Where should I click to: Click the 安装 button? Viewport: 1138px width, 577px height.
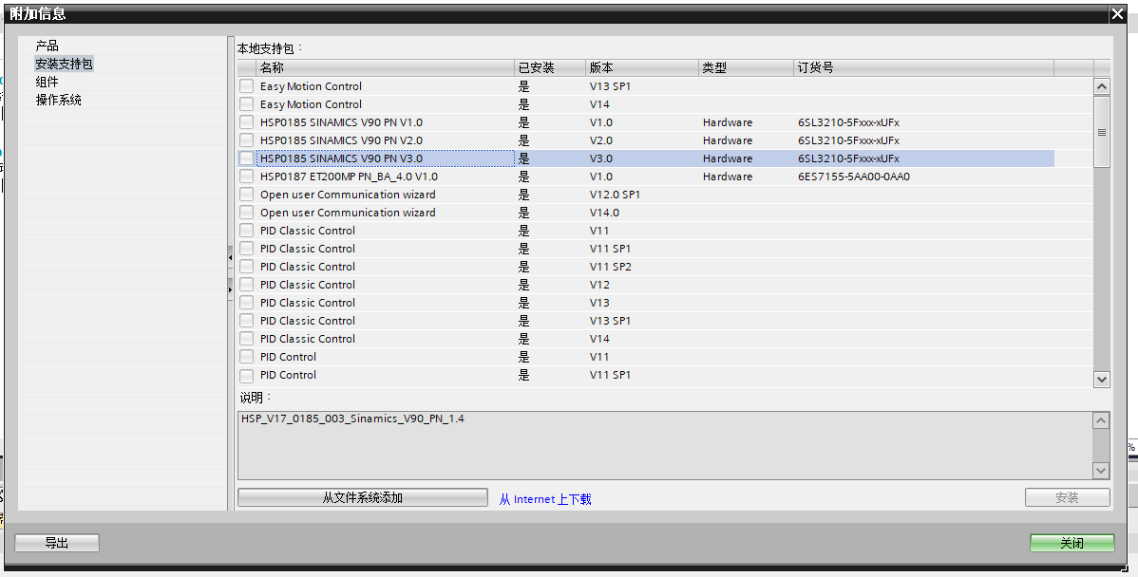(1068, 498)
